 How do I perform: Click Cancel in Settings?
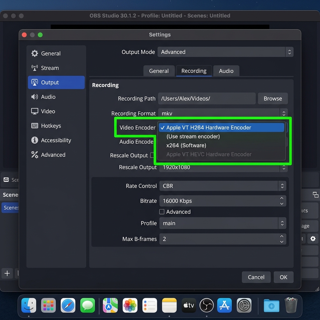pos(256,277)
